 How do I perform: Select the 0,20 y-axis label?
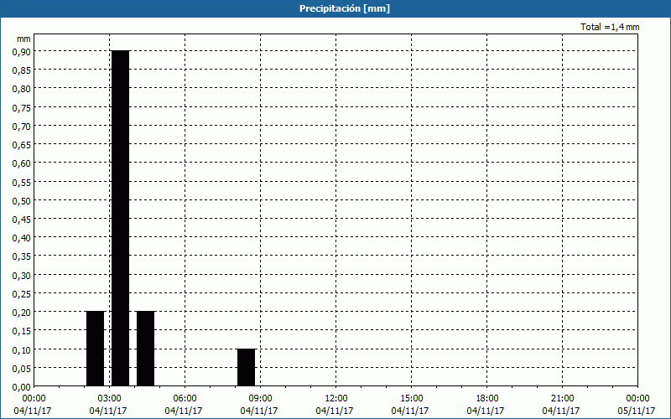[22, 312]
